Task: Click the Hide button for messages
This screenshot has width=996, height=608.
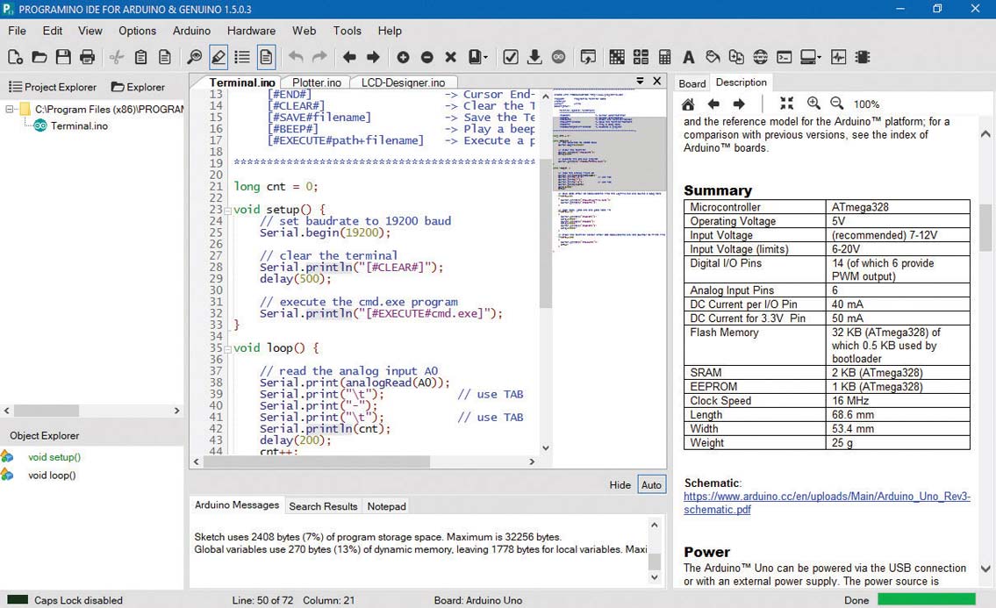Action: pos(620,485)
